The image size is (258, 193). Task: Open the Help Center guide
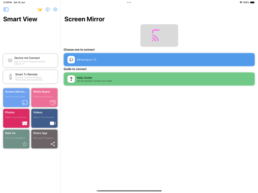(159, 79)
